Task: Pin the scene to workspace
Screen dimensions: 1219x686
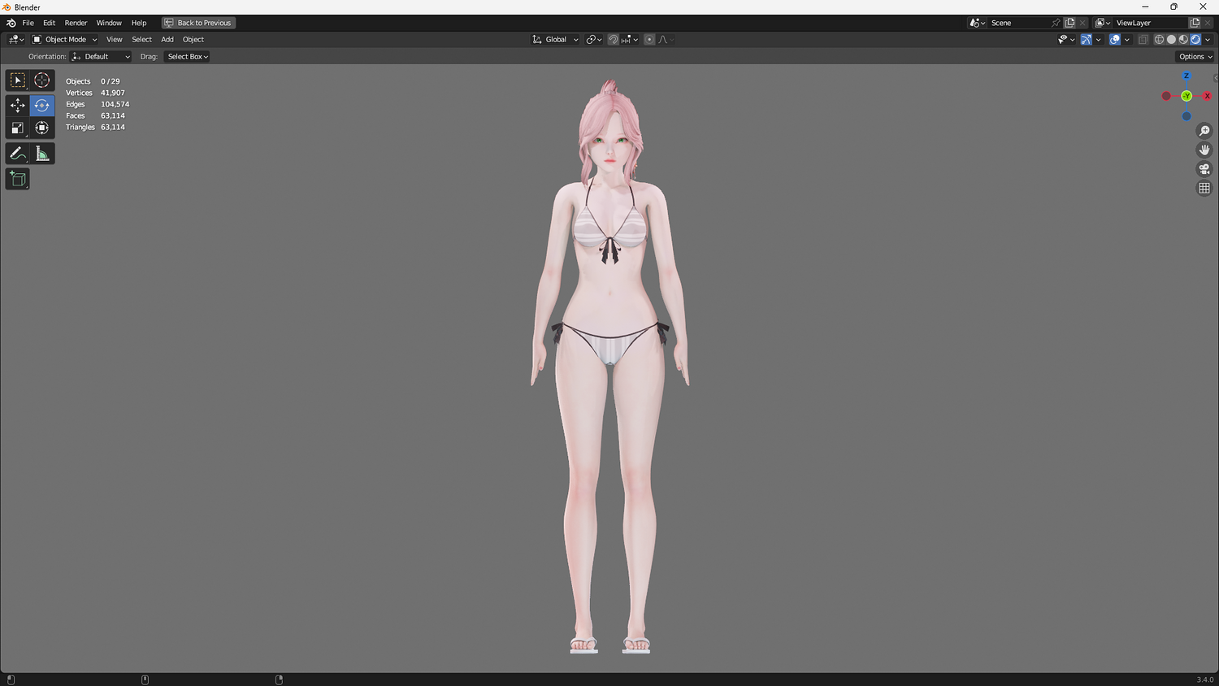Action: [1056, 23]
